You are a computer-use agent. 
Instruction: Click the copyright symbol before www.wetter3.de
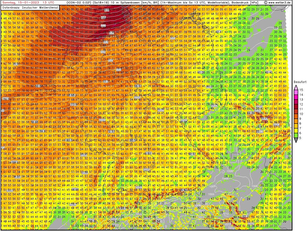pos(266,3)
